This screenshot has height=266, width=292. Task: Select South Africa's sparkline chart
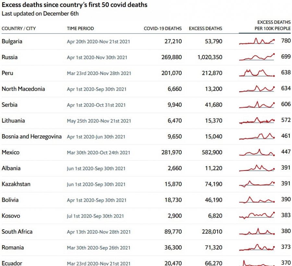257,232
